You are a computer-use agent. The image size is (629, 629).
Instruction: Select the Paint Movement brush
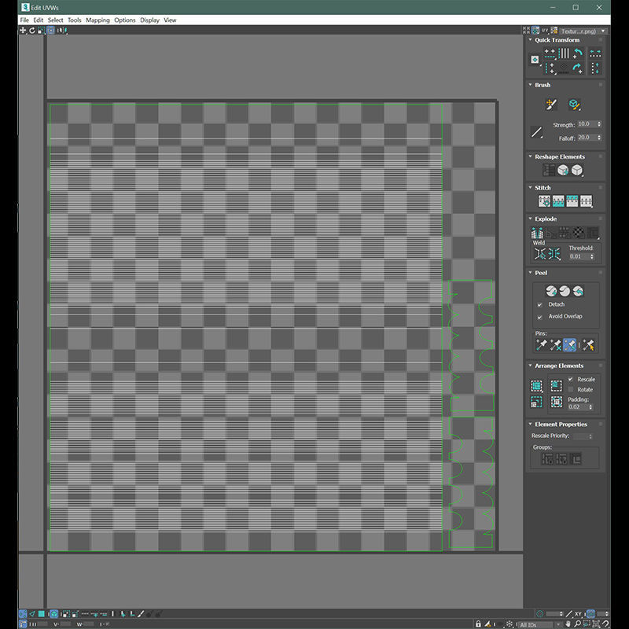click(x=551, y=105)
